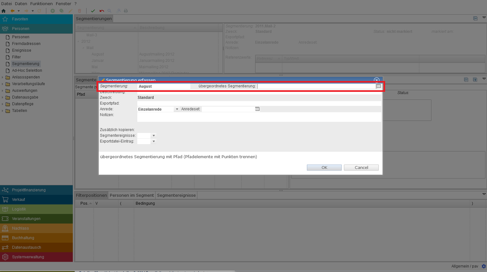Click the magnifier search icon in toolbar
487x272 pixels.
pyautogui.click(x=110, y=11)
